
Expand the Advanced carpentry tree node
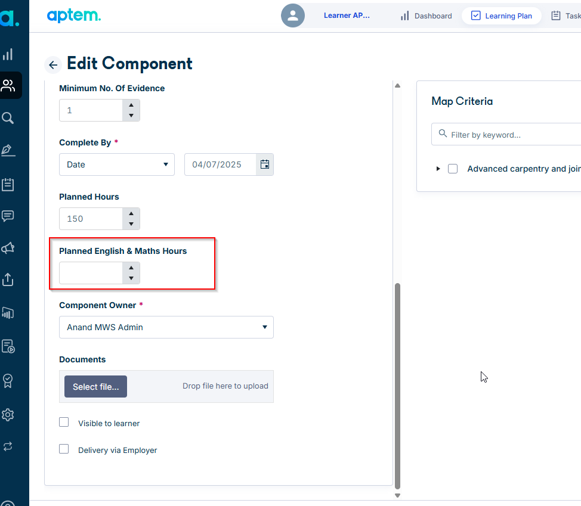[x=438, y=169]
